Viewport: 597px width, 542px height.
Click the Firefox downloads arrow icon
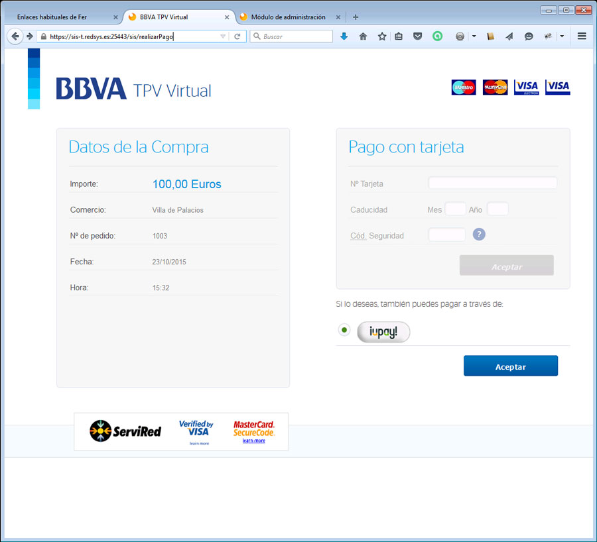tap(344, 36)
